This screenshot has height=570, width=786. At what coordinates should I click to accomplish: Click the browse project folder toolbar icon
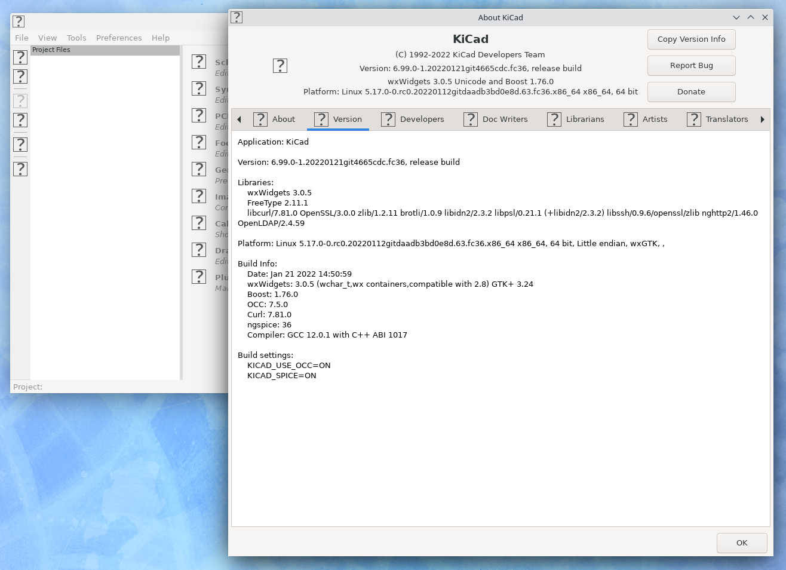pyautogui.click(x=20, y=169)
